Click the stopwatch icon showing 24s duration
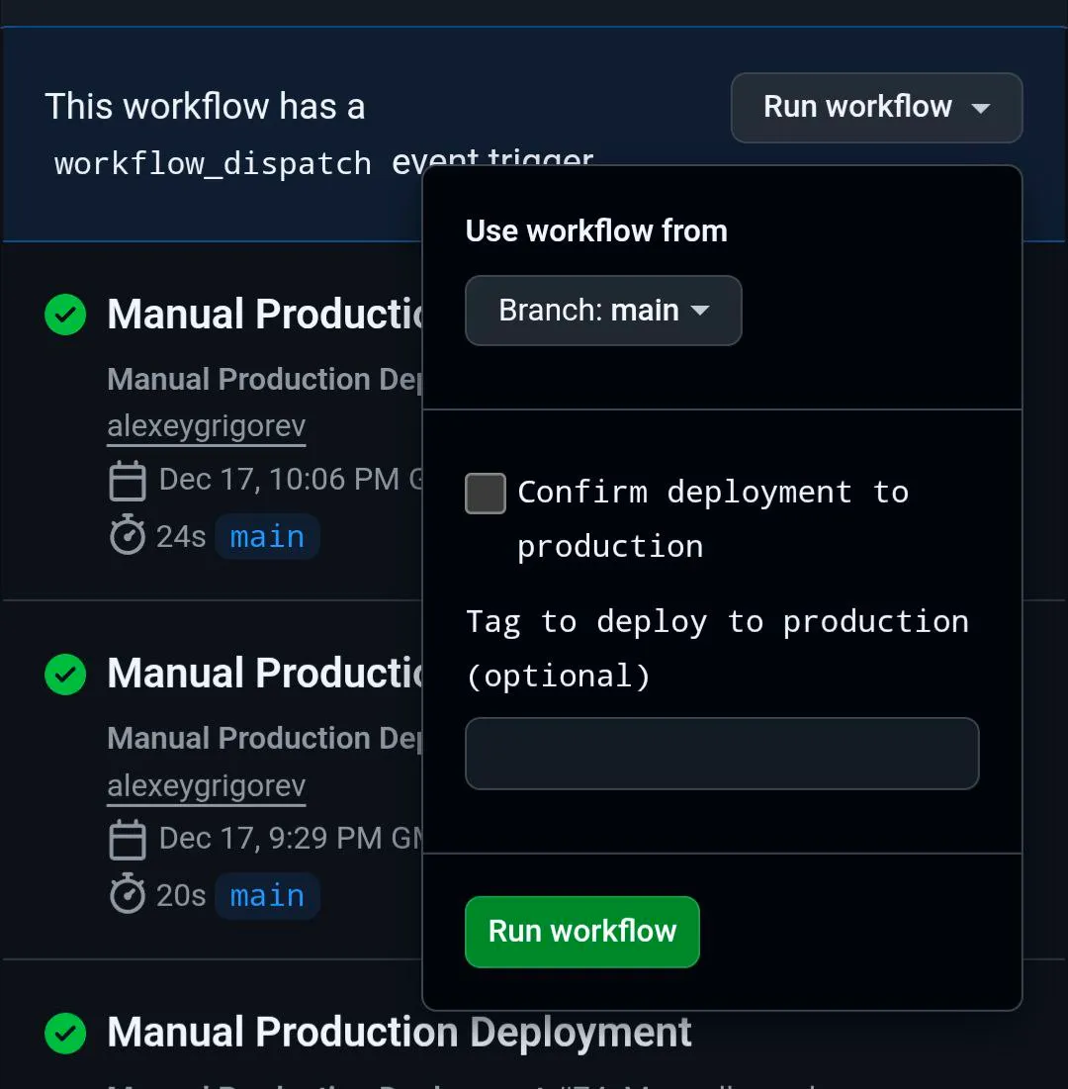 [x=128, y=536]
